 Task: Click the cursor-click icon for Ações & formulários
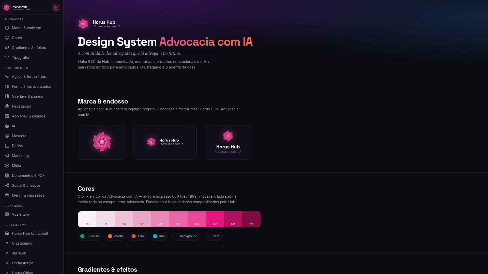click(7, 77)
